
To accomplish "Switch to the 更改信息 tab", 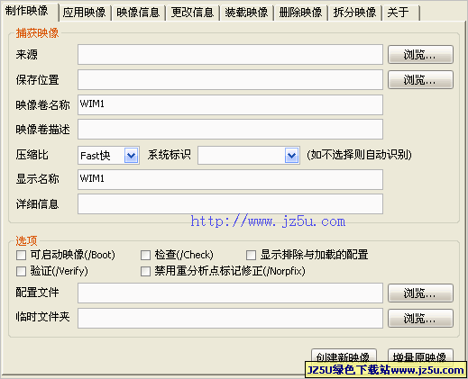I will tap(192, 13).
